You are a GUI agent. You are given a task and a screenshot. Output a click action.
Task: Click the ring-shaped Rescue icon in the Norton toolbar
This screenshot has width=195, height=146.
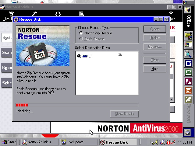[x=58, y=14]
